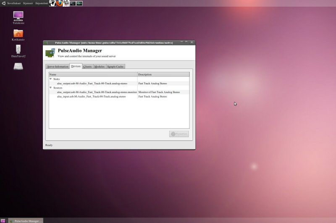Click the show desktop icon in the bottom panel
The image size is (336, 223).
(3, 220)
